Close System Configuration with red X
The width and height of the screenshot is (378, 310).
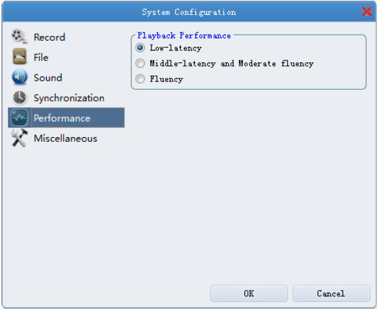[x=366, y=12]
